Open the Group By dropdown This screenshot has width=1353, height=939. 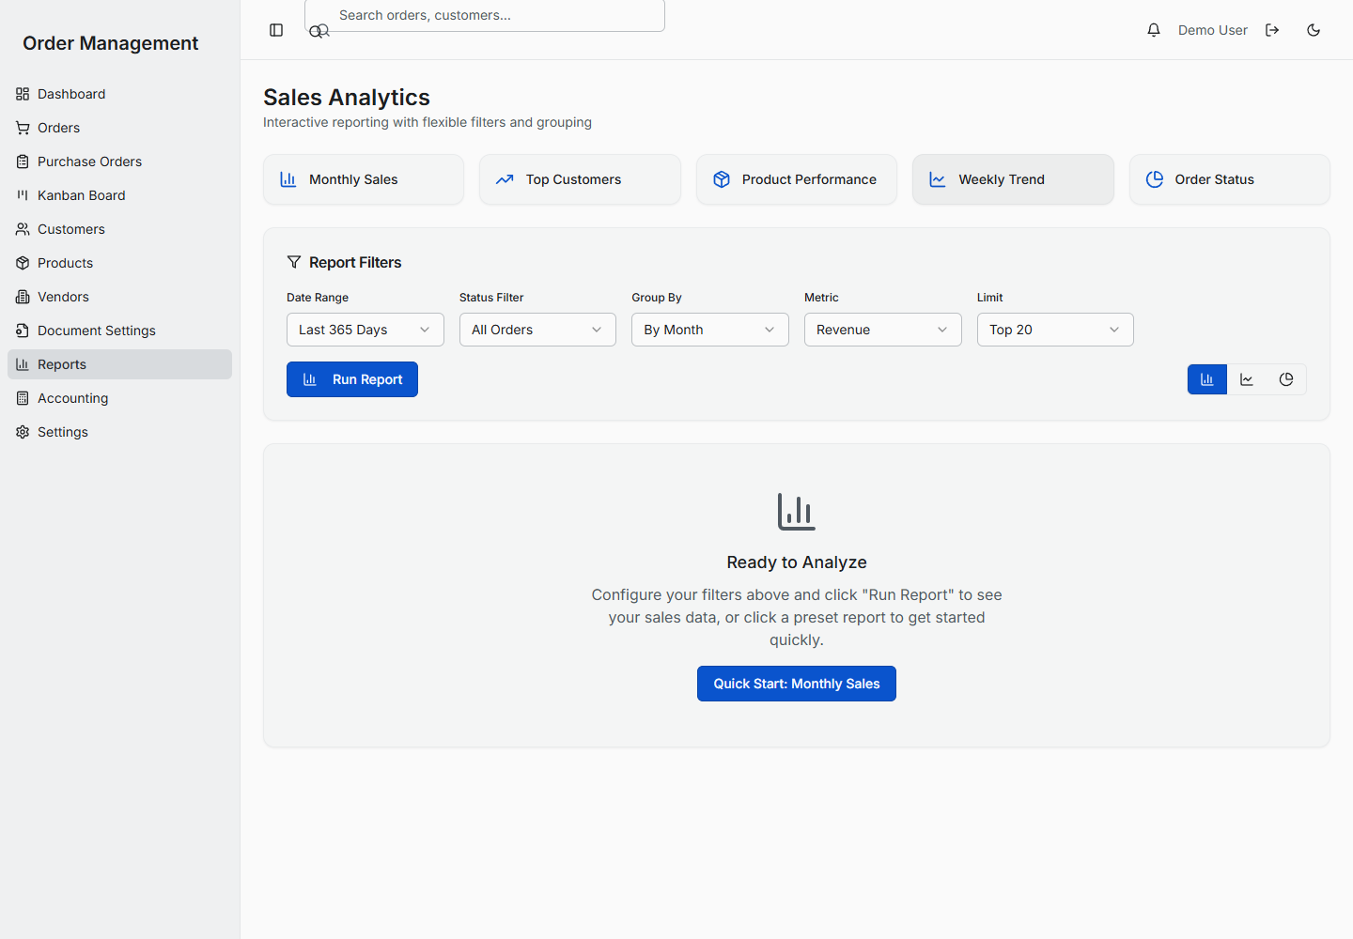(710, 330)
